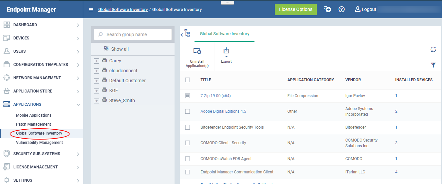Open Vulnerability Management submenu item

(x=39, y=143)
